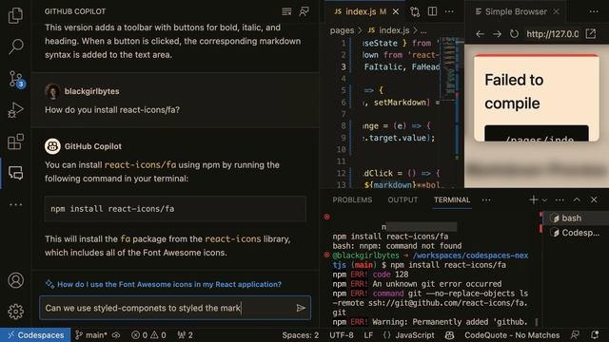Open the terminal launch profile dropdown
This screenshot has width=609, height=342.
[x=544, y=200]
